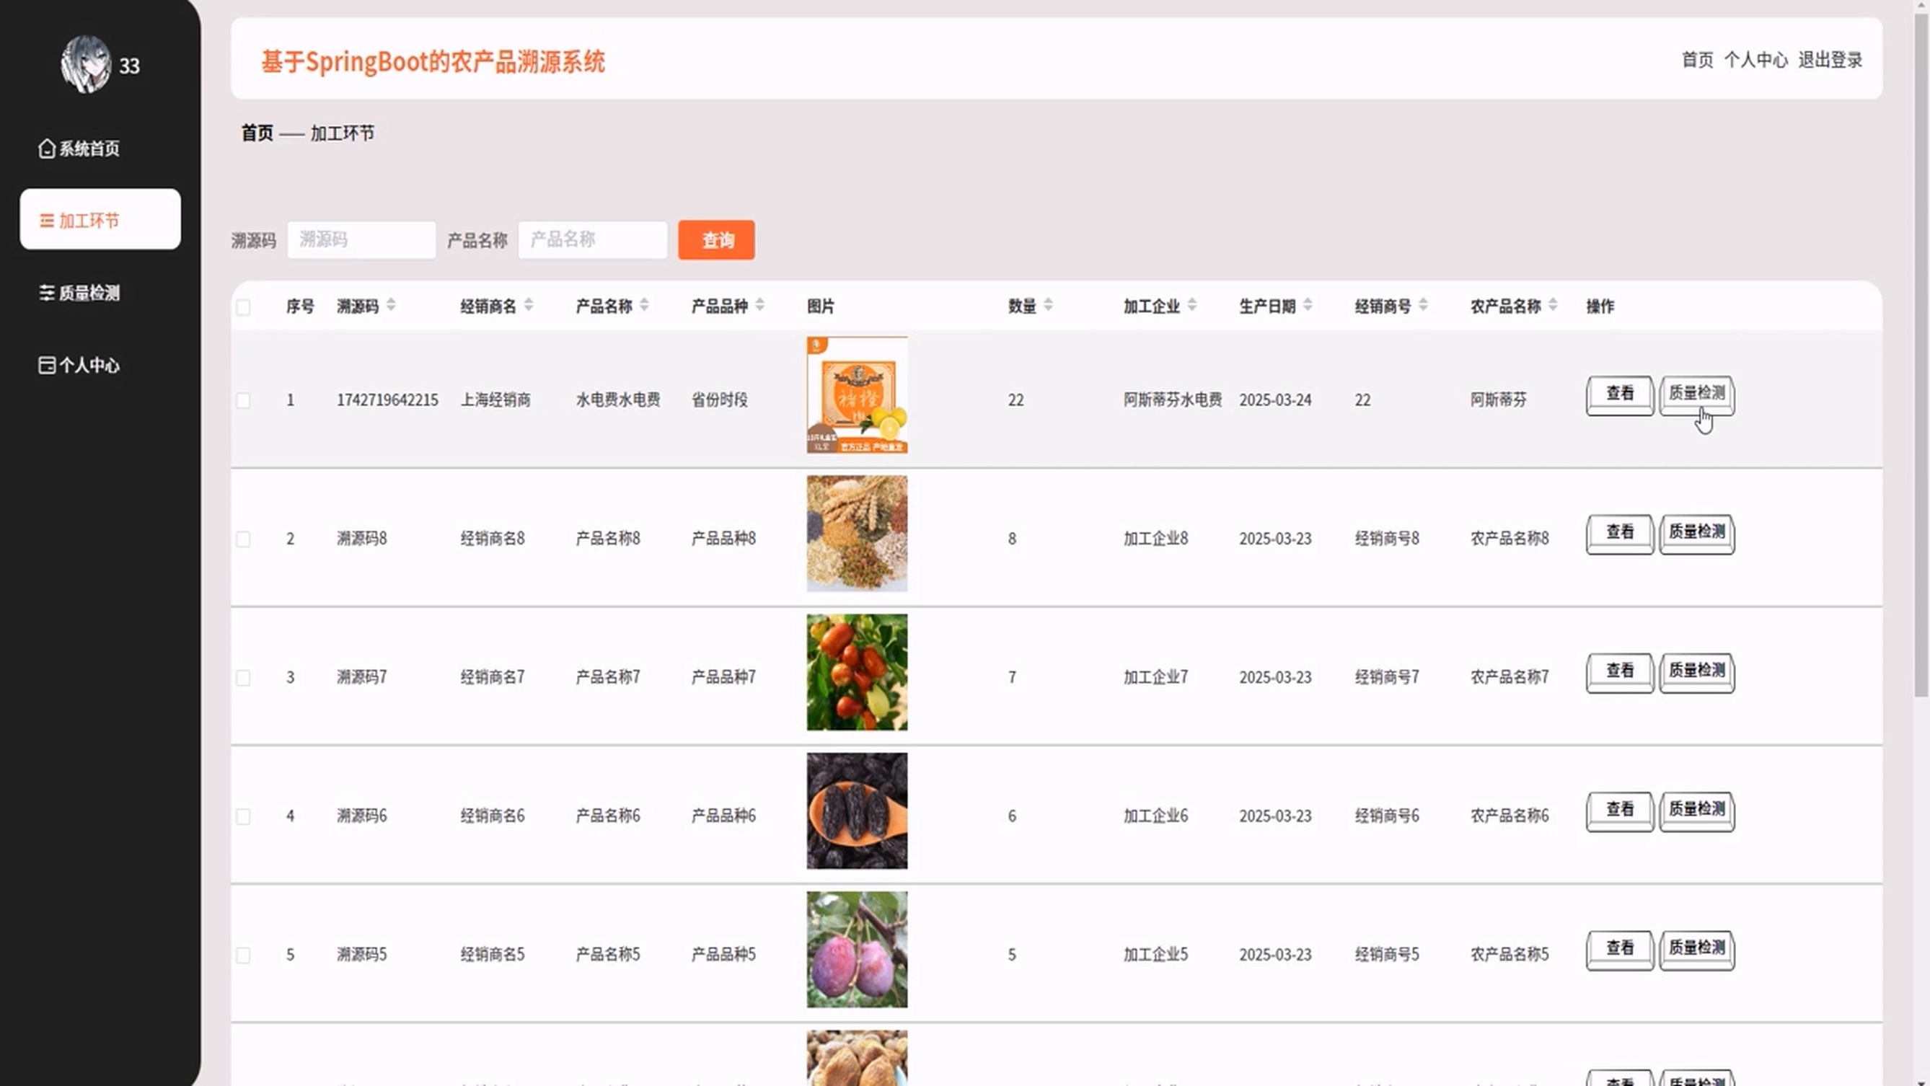This screenshot has height=1086, width=1930.
Task: Click the home icon beside 系统首页
Action: pyautogui.click(x=46, y=149)
